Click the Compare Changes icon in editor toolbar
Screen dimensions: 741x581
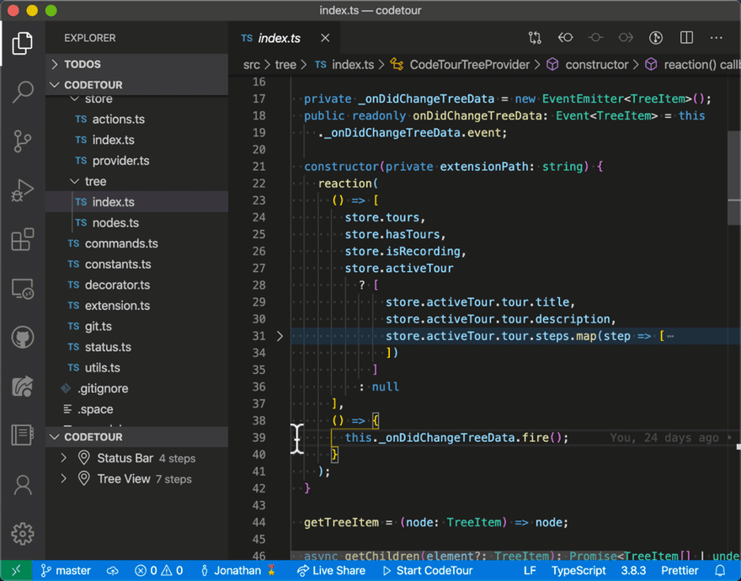[535, 38]
